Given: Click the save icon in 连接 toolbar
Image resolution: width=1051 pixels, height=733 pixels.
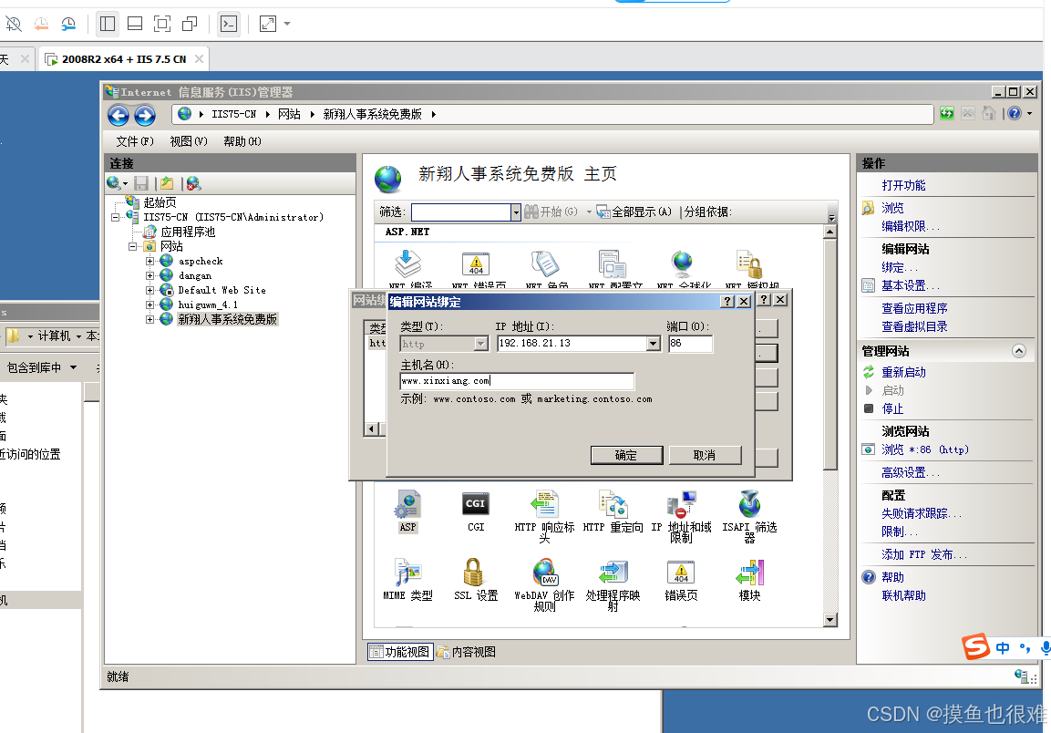Looking at the screenshot, I should tap(141, 183).
